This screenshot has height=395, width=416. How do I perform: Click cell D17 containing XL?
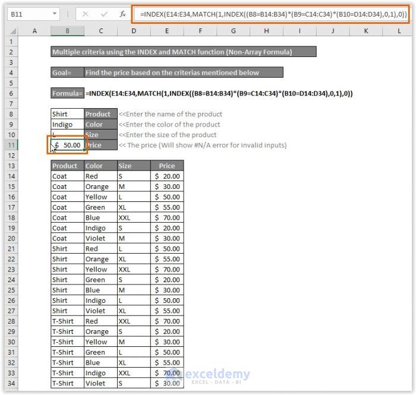134,207
